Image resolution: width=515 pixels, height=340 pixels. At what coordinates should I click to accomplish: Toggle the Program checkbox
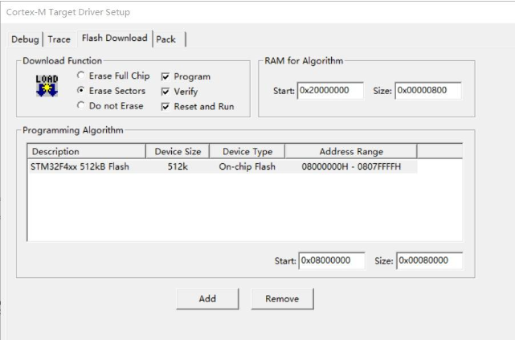tap(166, 77)
